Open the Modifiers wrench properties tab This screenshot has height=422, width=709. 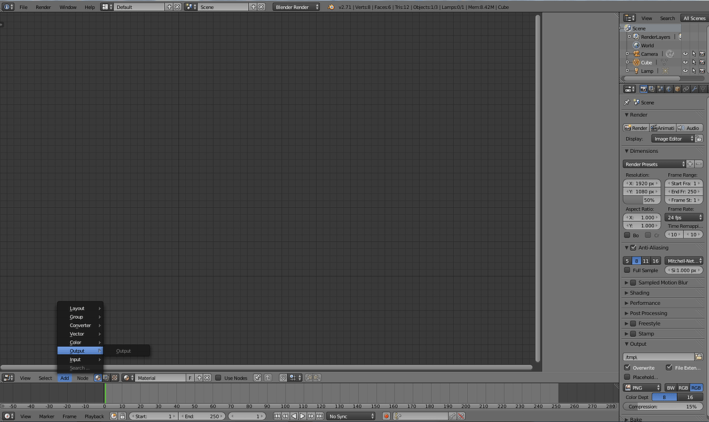point(694,89)
